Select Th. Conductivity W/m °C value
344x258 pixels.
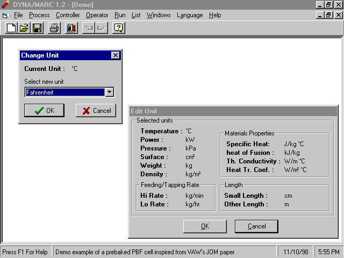point(295,161)
